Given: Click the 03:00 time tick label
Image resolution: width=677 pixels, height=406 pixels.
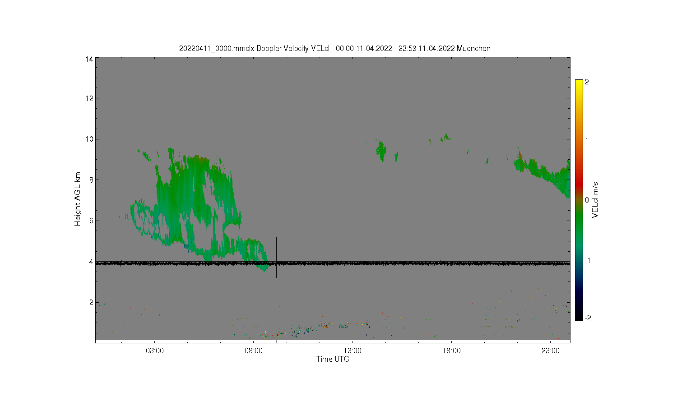Looking at the screenshot, I should 155,351.
